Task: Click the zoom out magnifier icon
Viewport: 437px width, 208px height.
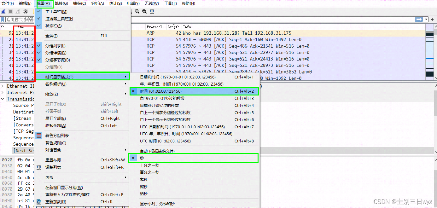Action: 137,11
